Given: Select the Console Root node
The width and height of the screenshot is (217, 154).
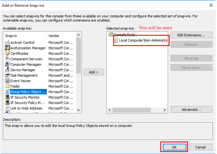Looking at the screenshot, I should pos(124,34).
